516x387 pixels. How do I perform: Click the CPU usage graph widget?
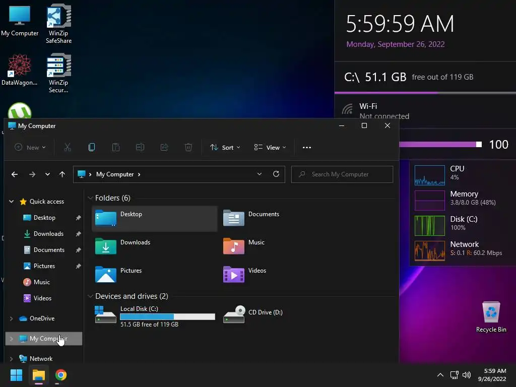pyautogui.click(x=429, y=175)
